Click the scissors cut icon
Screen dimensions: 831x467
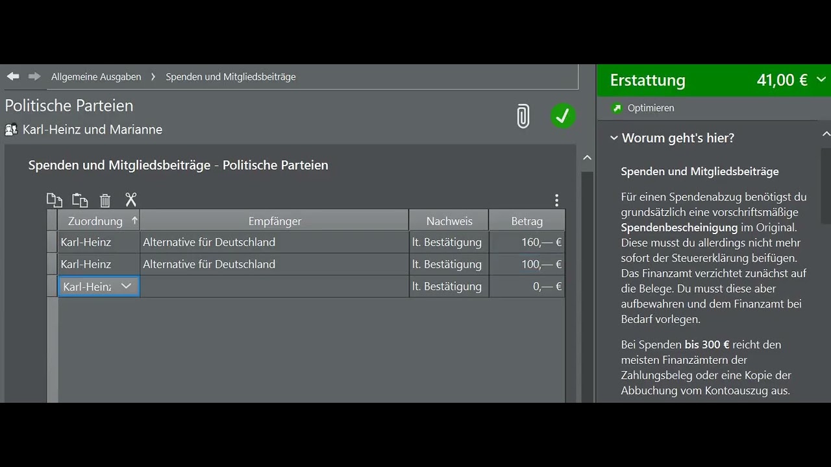tap(131, 200)
